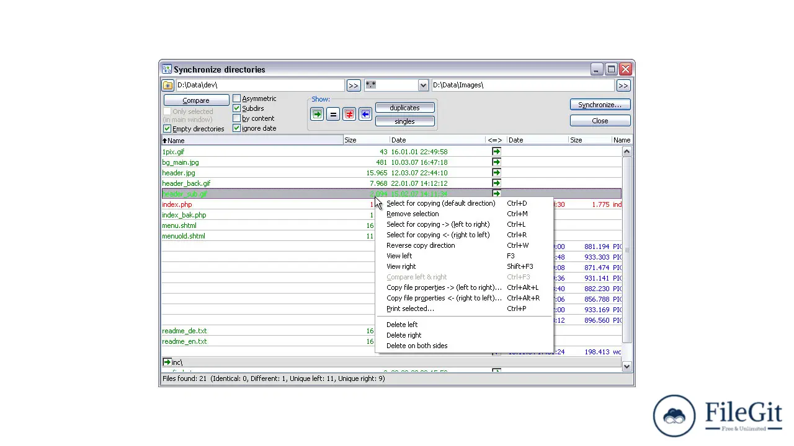
Task: Click copy direction arrow for 1pix.gif
Action: click(x=496, y=152)
